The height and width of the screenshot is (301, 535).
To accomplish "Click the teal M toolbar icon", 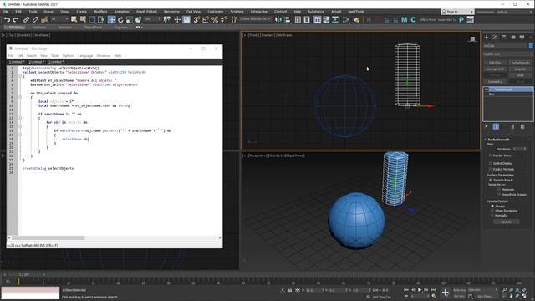I will click(405, 20).
